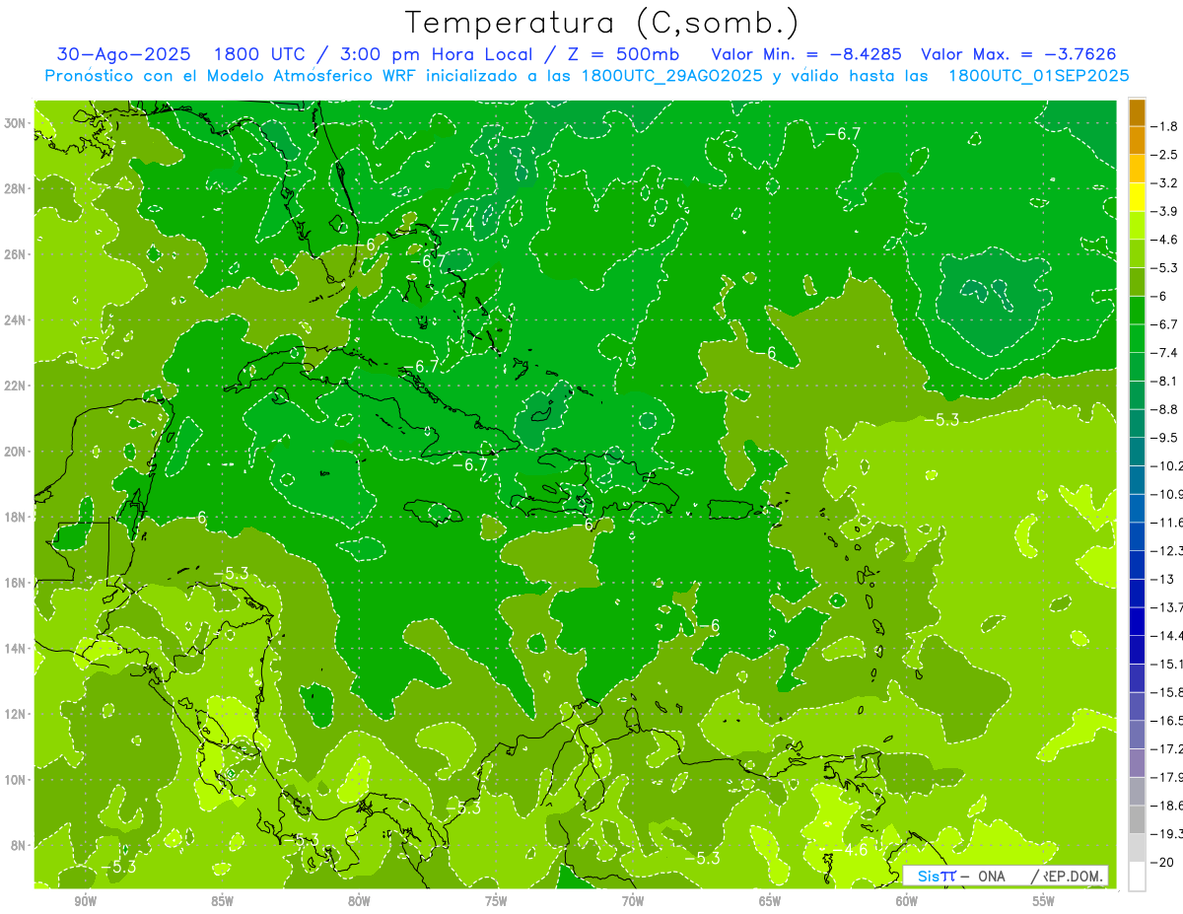Click the "24N" latitude axis label

tap(16, 320)
